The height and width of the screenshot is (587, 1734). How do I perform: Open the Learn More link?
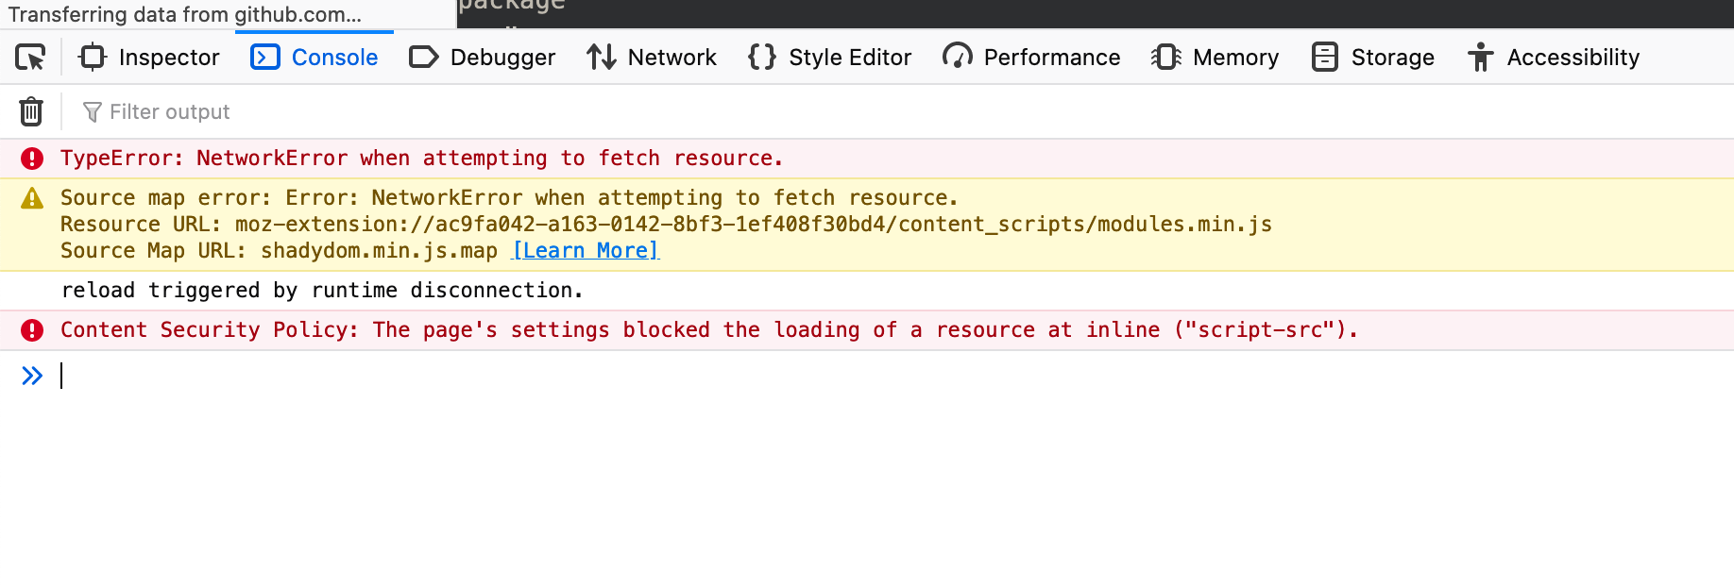point(584,250)
